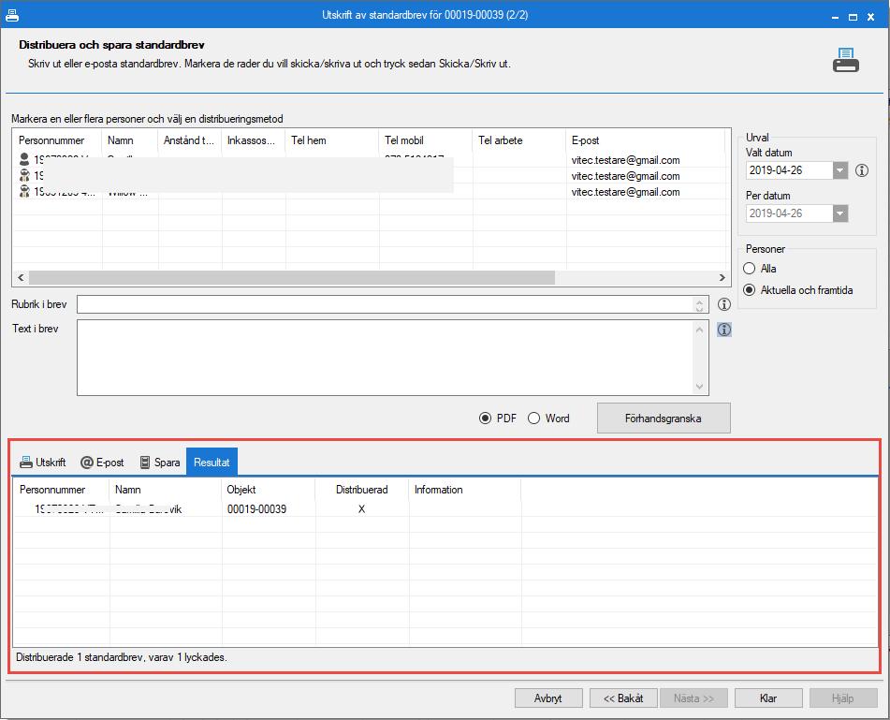Open the Spara tab

160,463
